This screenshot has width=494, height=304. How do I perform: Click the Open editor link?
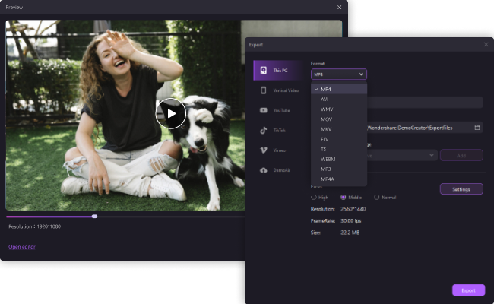pyautogui.click(x=22, y=247)
